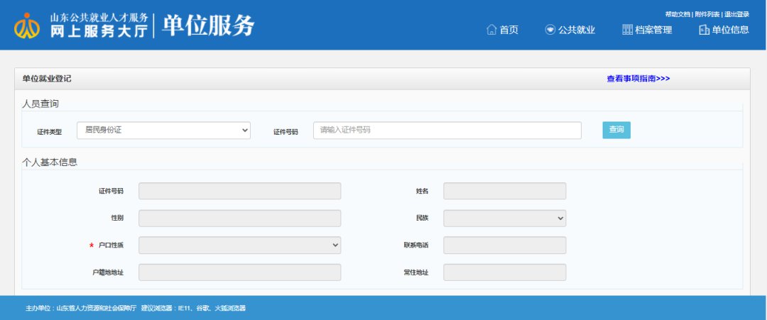Click the 联系电话 field
Viewport: 767px width, 320px height.
point(504,245)
